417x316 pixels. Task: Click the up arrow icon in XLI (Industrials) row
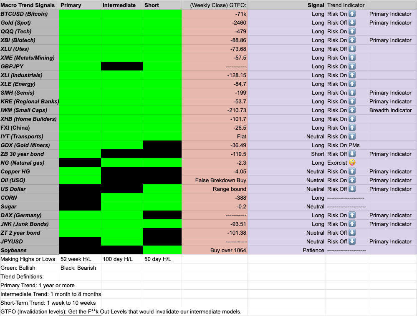pyautogui.click(x=352, y=75)
